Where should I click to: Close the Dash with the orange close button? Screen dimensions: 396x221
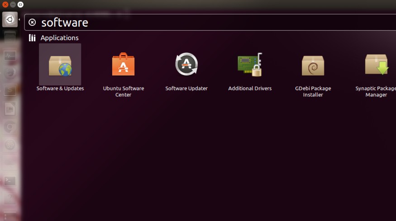click(x=5, y=5)
